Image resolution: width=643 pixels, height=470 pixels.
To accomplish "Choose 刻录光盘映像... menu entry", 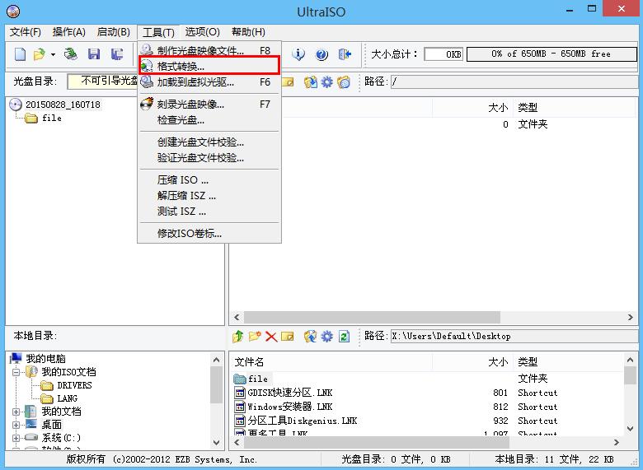I will click(x=209, y=105).
